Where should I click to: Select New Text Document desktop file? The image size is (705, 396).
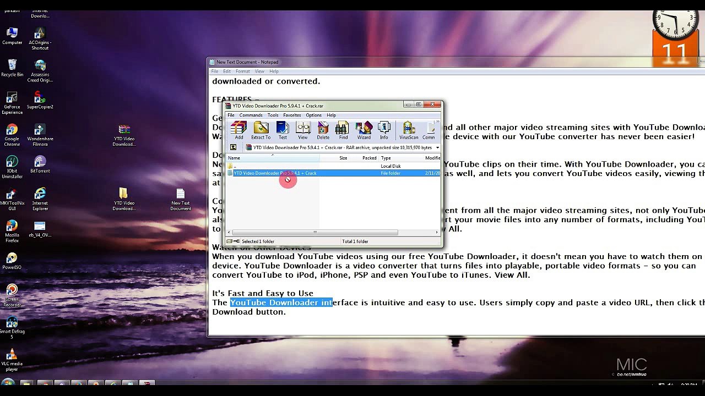(x=180, y=199)
